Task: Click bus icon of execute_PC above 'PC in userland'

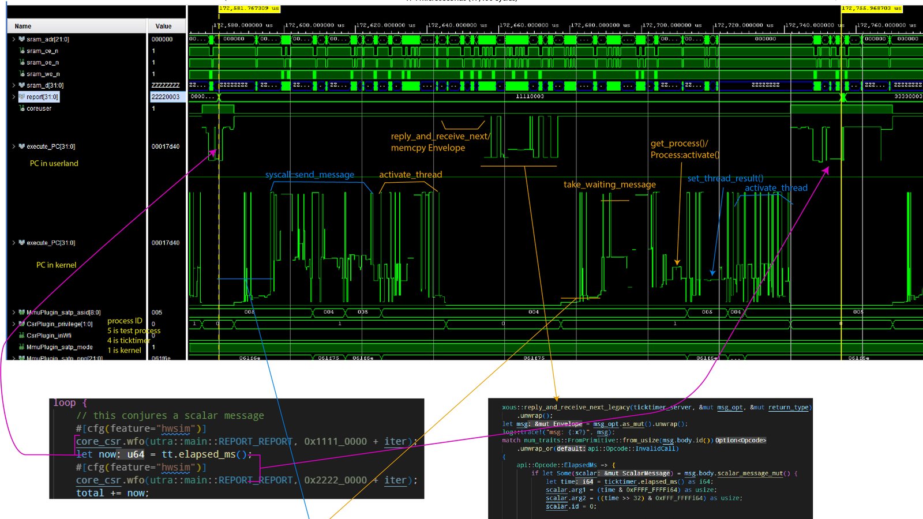Action: (x=22, y=146)
